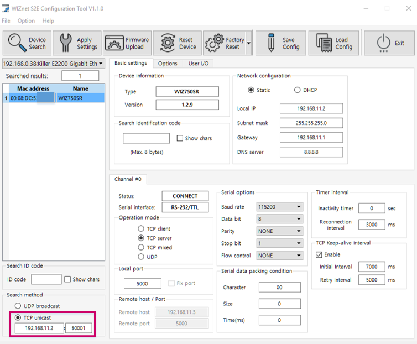The width and height of the screenshot is (417, 344).
Task: Select UDP broadcast search method
Action: [x=18, y=306]
